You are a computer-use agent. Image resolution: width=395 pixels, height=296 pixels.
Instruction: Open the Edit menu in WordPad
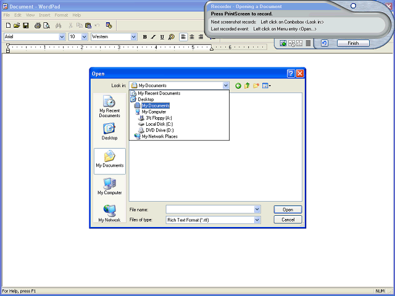tap(18, 15)
